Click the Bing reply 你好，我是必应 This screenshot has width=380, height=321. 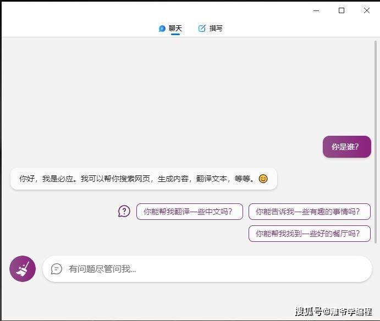pos(144,179)
